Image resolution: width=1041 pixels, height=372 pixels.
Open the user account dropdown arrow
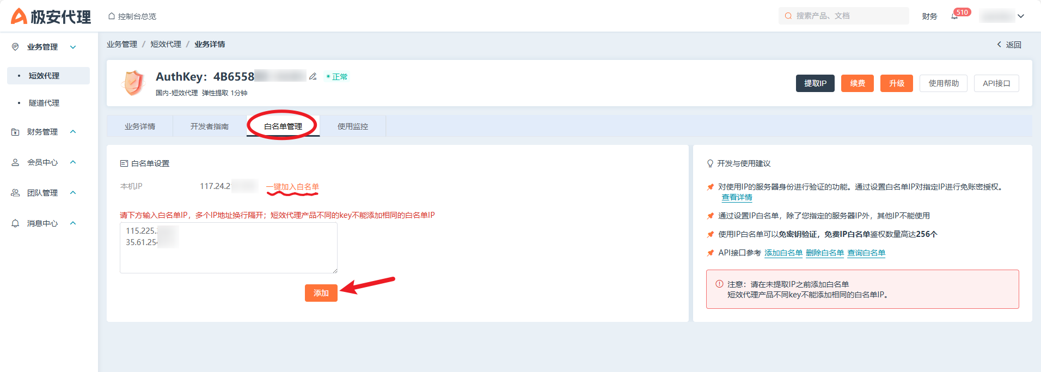click(x=1021, y=16)
